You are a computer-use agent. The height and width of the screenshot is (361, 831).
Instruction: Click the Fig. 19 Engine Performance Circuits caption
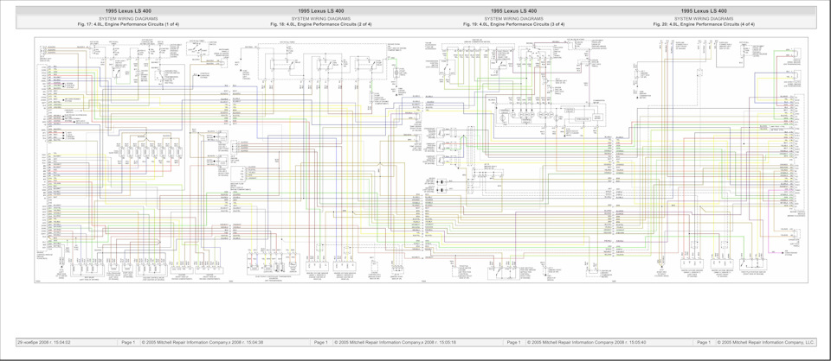point(513,24)
